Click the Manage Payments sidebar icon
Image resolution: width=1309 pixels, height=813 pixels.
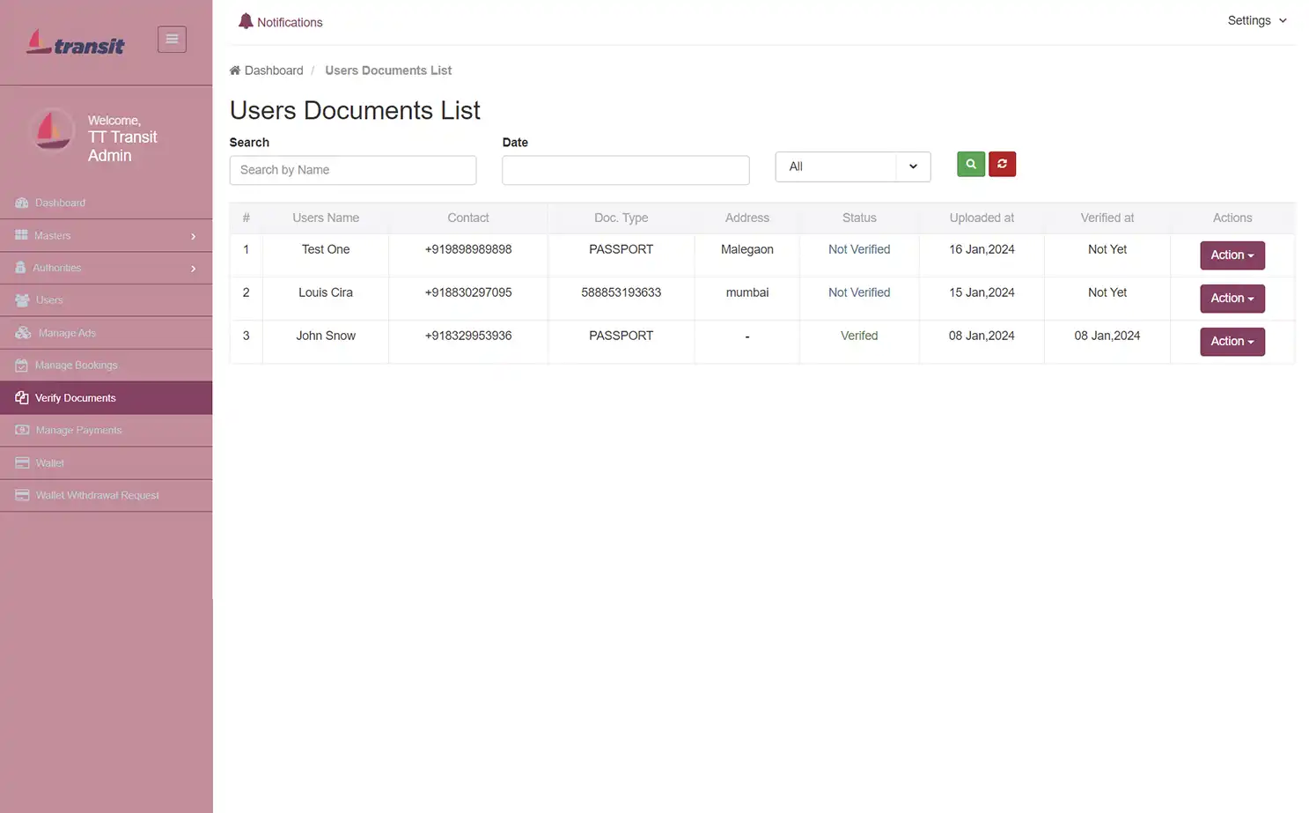[21, 430]
